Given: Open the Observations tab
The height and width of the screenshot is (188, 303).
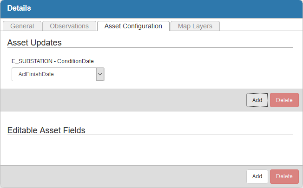Looking at the screenshot, I should tap(69, 26).
